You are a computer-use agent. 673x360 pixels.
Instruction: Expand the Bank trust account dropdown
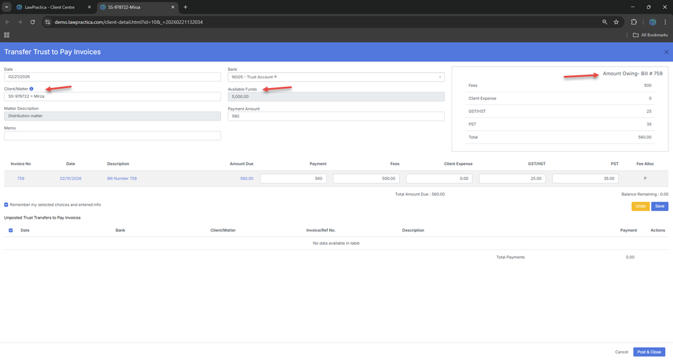point(440,77)
